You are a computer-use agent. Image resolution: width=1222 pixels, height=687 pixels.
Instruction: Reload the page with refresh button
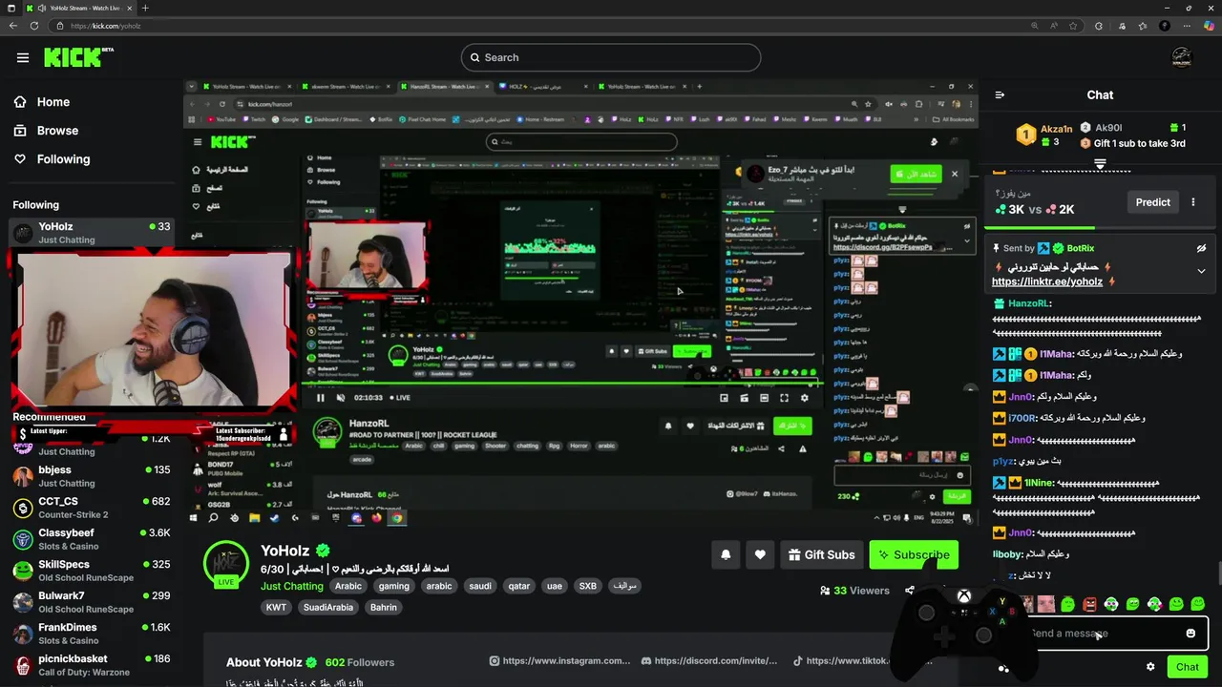(34, 26)
